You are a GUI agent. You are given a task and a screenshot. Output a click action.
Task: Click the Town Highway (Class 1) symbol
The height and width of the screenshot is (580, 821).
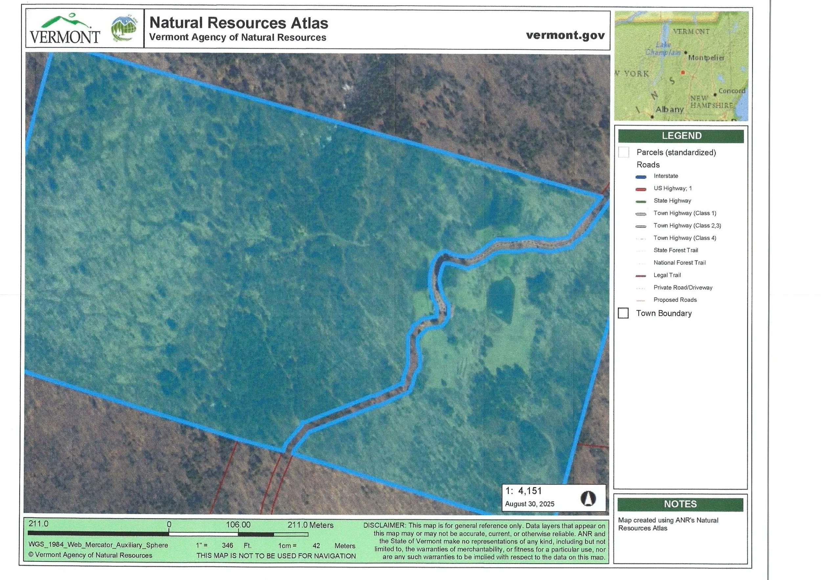pyautogui.click(x=641, y=214)
